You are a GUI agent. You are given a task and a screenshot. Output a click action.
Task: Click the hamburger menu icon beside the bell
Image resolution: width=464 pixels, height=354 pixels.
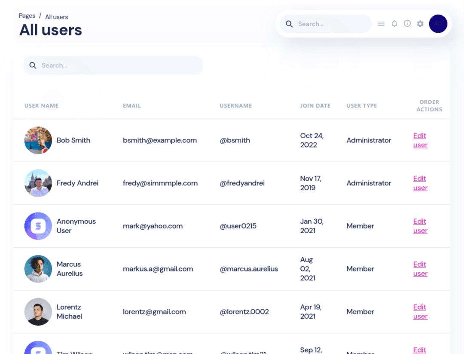click(381, 24)
